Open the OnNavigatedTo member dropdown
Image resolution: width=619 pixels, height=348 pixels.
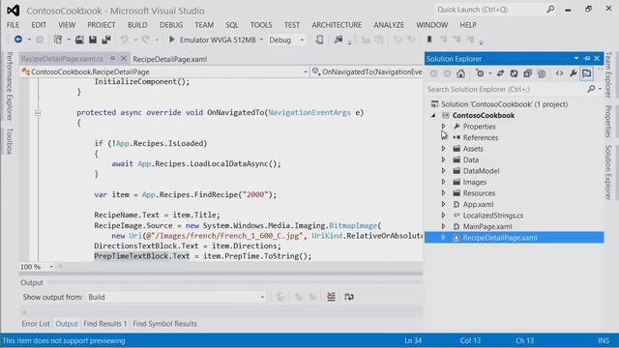coord(368,72)
